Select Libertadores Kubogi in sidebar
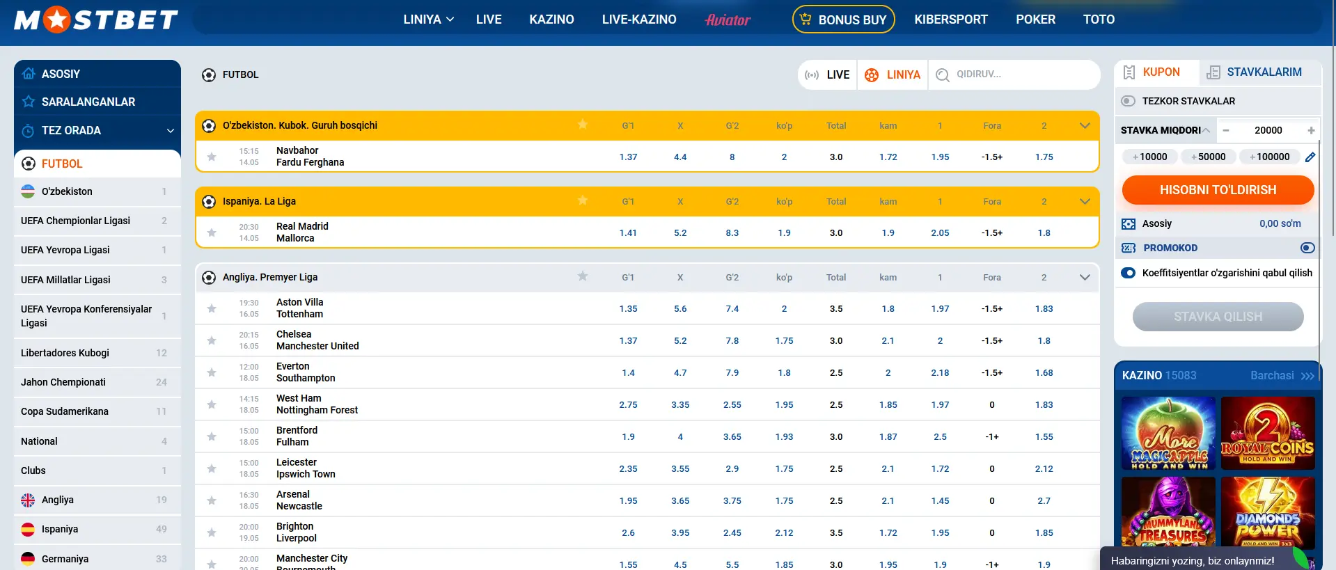The width and height of the screenshot is (1336, 570). point(97,353)
